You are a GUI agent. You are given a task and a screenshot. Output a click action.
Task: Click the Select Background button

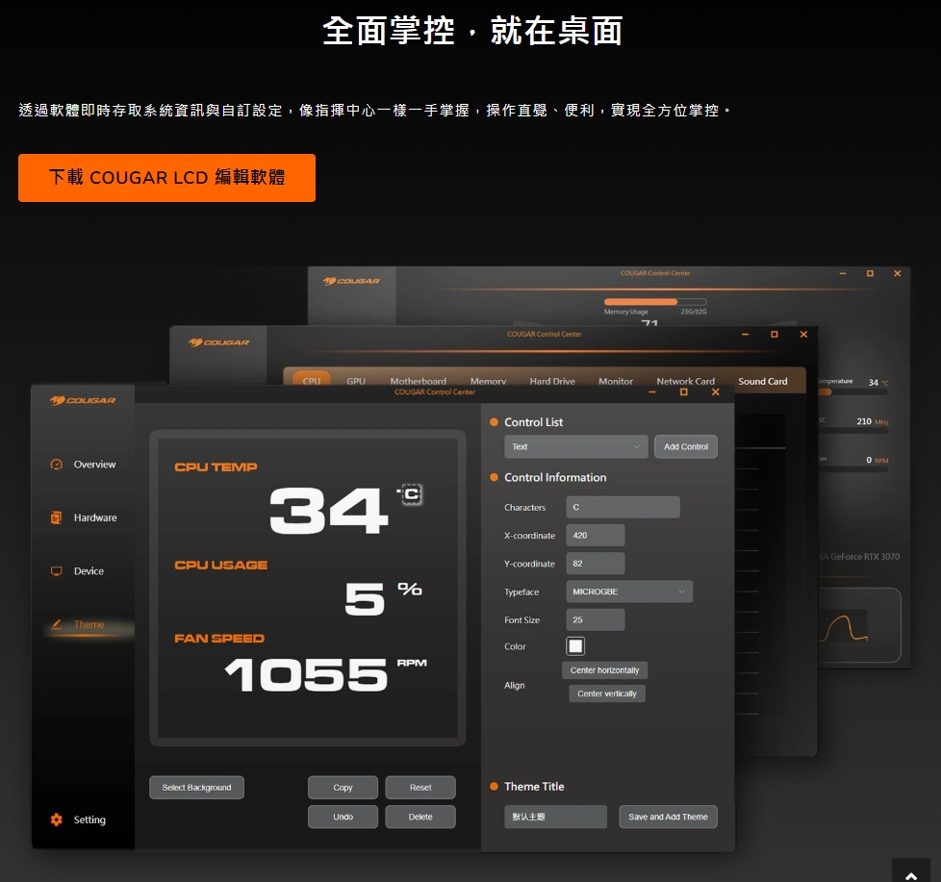pos(196,788)
